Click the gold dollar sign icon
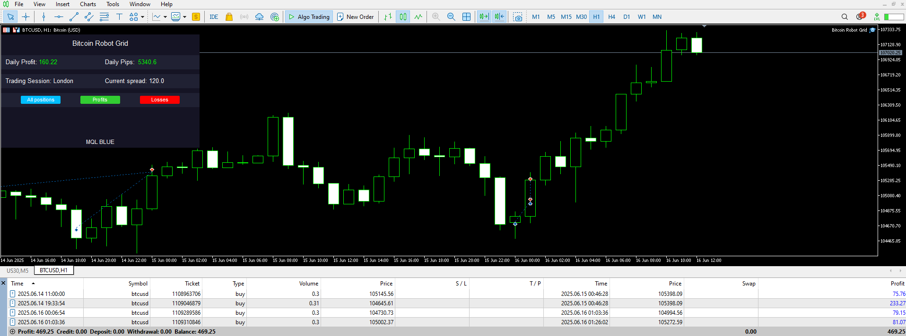The image size is (906, 336). (x=196, y=17)
